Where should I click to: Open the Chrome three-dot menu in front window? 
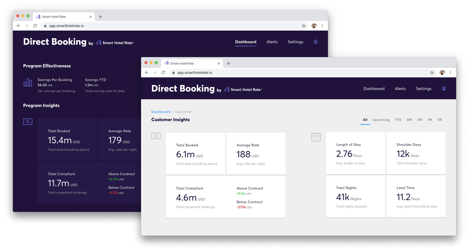coord(450,73)
